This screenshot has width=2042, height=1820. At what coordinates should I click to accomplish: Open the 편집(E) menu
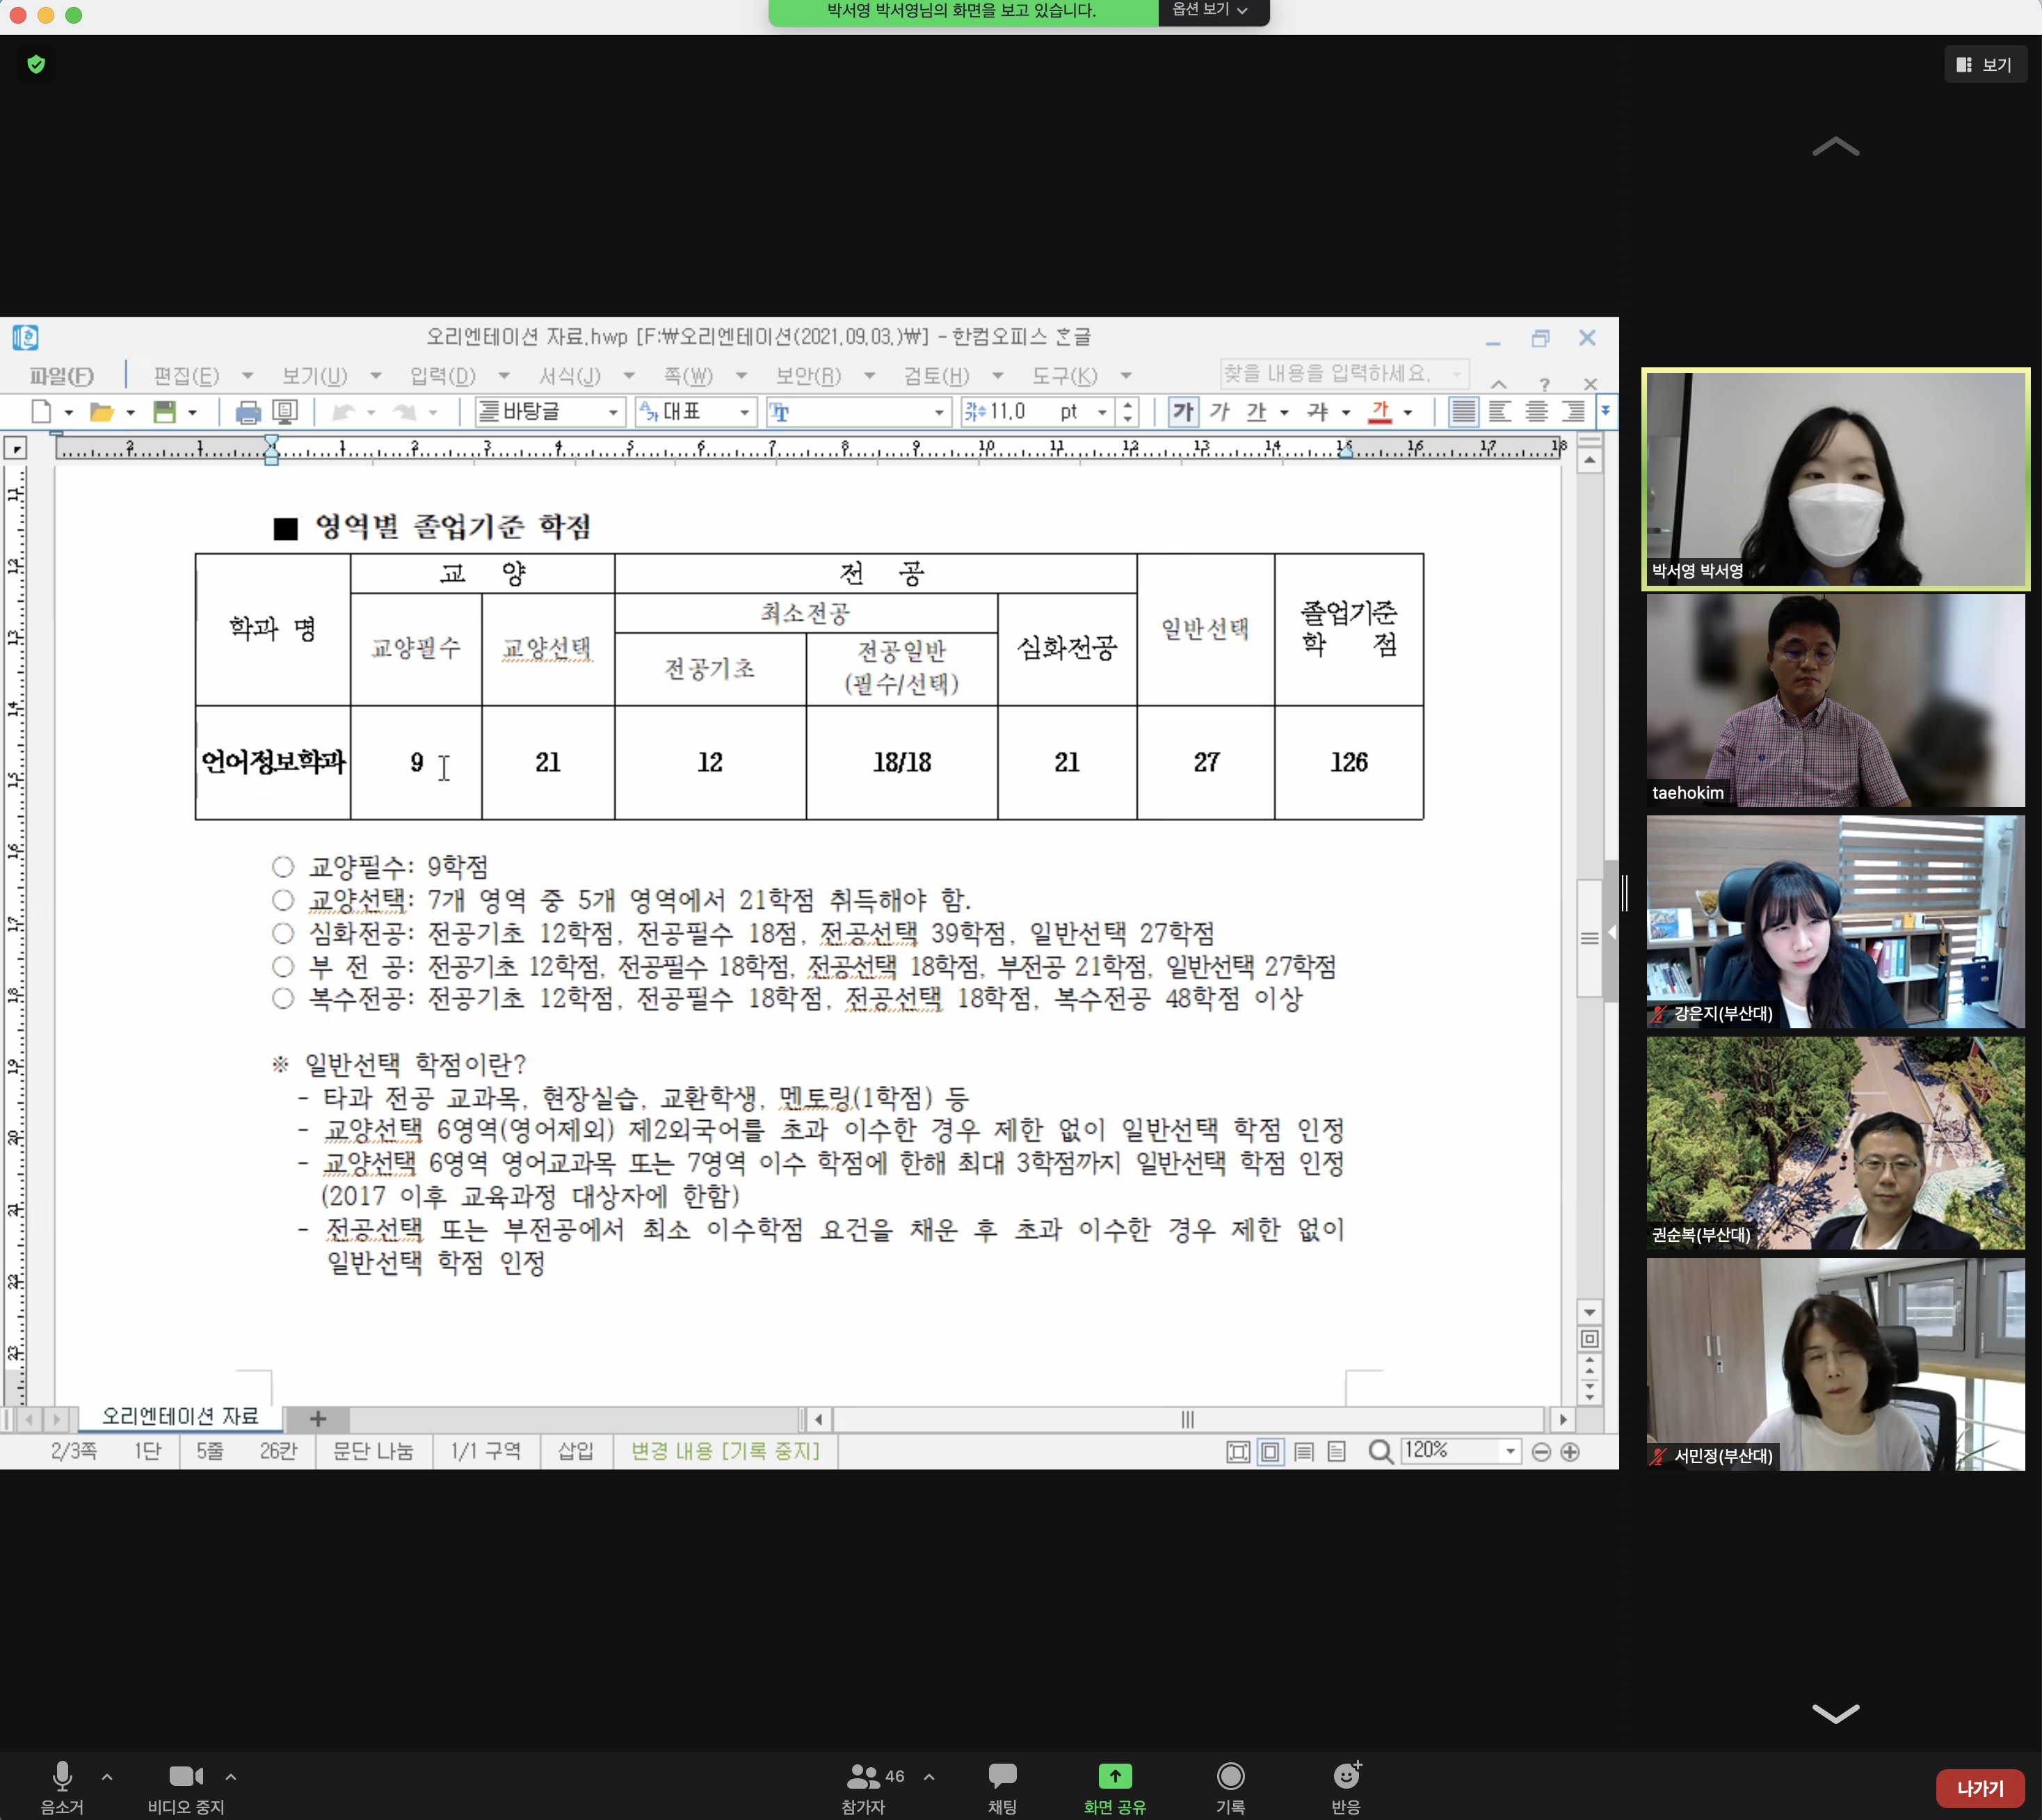tap(186, 376)
